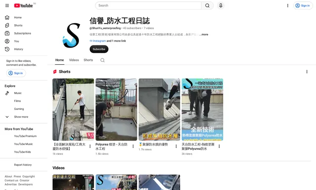Switch to the channel Shorts tab
316x190 pixels.
point(88,60)
